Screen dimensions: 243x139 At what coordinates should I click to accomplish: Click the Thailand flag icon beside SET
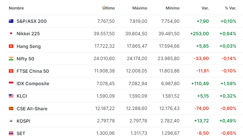11,133
